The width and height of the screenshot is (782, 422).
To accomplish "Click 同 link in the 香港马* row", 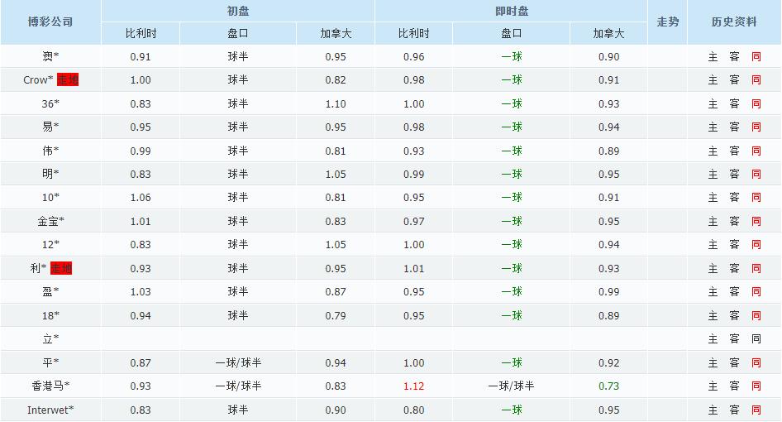I will coord(756,386).
